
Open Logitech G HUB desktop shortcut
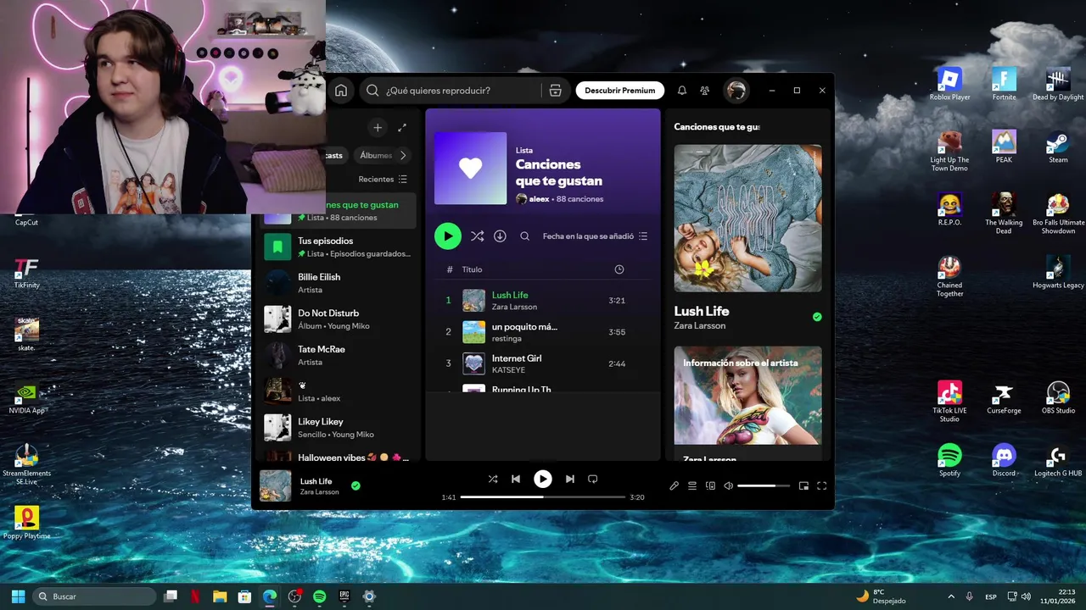1058,460
